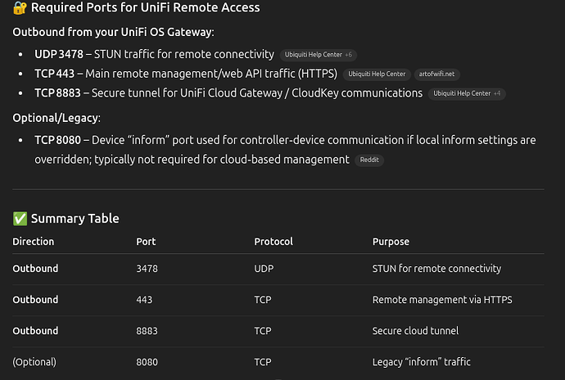Click the Secure cloud tunnel purpose cell
This screenshot has height=380, width=565.
click(x=415, y=331)
